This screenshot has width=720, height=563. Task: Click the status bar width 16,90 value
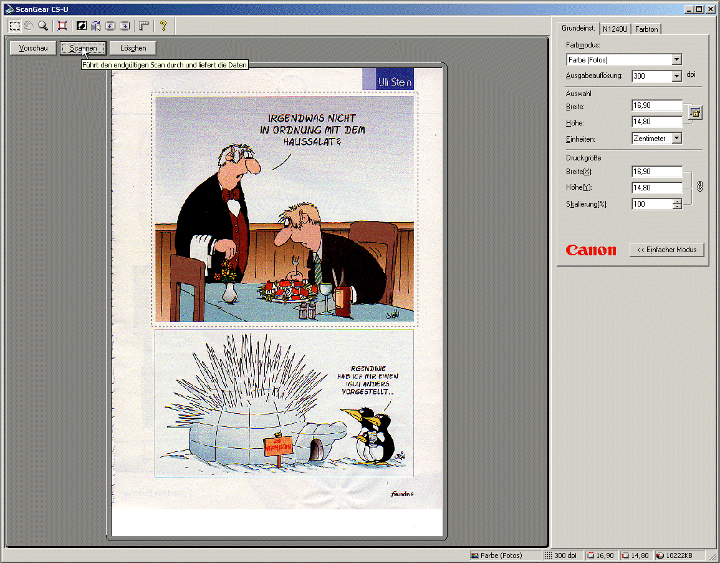click(x=601, y=556)
